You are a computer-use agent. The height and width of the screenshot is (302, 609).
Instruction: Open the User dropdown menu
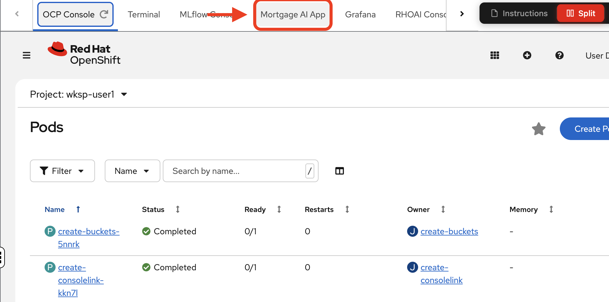click(597, 56)
